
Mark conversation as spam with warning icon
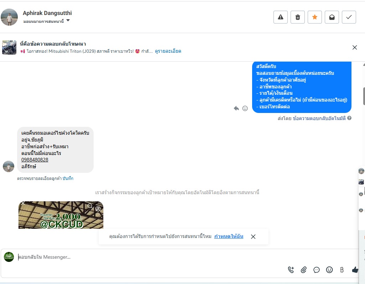281,17
